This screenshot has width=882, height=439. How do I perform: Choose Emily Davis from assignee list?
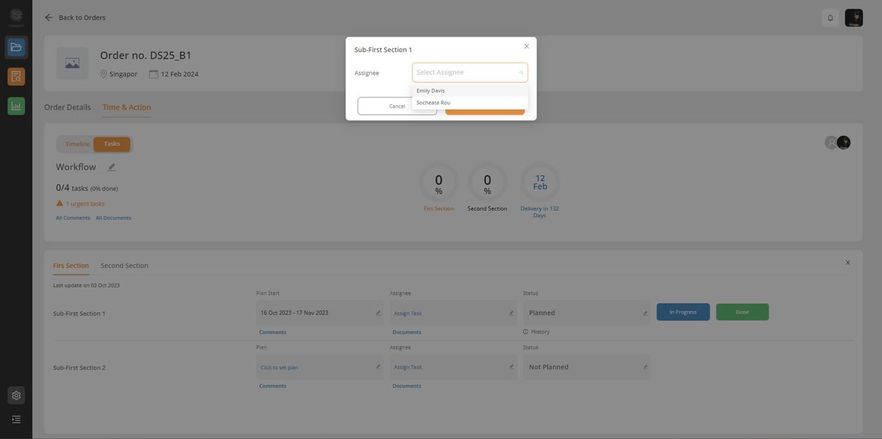click(x=470, y=90)
